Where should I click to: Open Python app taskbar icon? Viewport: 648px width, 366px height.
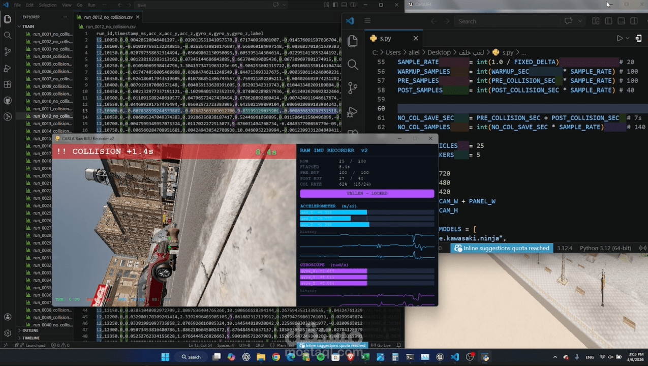click(x=485, y=357)
